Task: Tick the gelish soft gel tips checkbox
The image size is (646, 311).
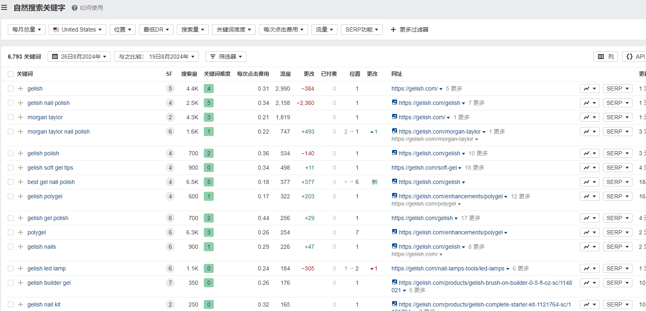Action: click(11, 168)
